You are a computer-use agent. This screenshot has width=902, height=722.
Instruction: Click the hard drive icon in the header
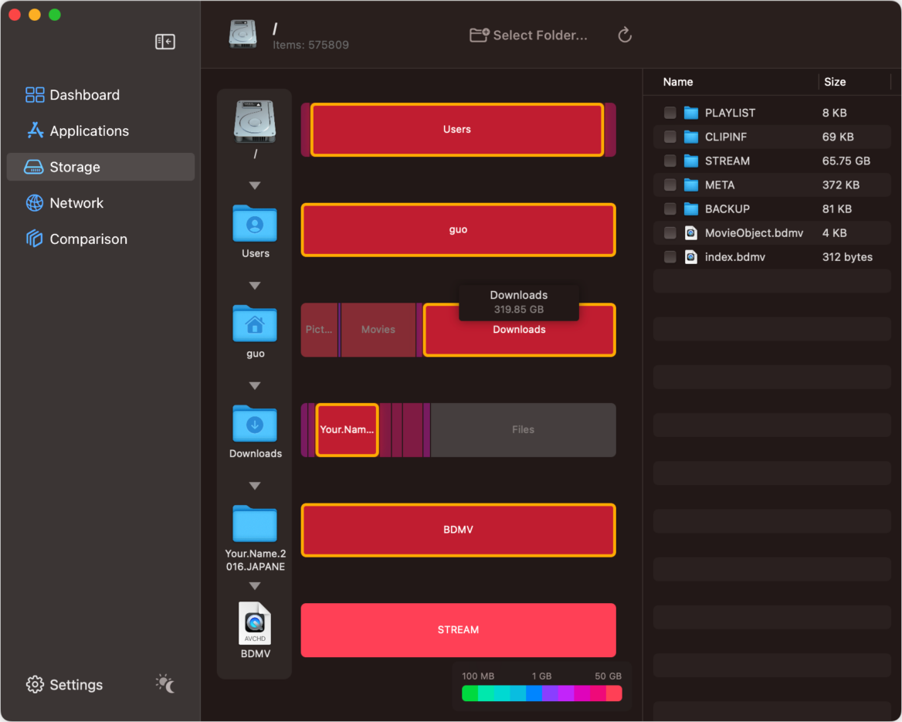pyautogui.click(x=242, y=35)
